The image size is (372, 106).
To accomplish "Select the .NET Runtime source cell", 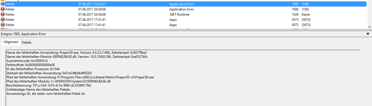I will point(179,15).
